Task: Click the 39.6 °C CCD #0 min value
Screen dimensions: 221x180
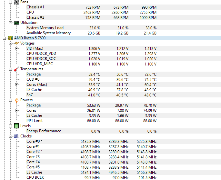Action: coord(122,80)
